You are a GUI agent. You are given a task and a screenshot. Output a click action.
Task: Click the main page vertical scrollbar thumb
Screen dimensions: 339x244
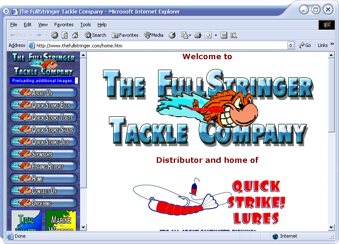pos(331,95)
